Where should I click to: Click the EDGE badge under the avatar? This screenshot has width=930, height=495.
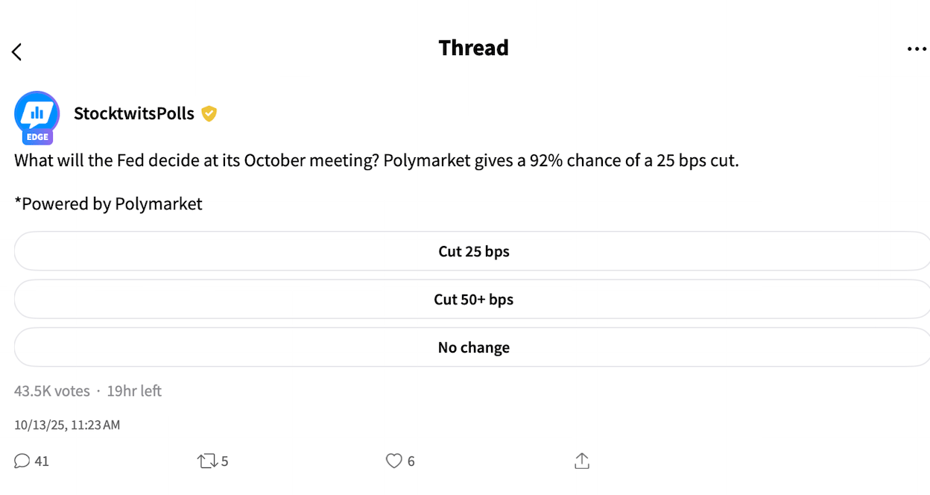[37, 137]
